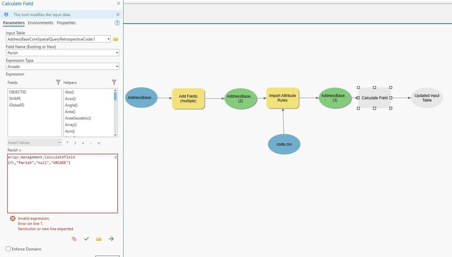452x257 pixels.
Task: Open the help question mark icon
Action: [x=117, y=23]
